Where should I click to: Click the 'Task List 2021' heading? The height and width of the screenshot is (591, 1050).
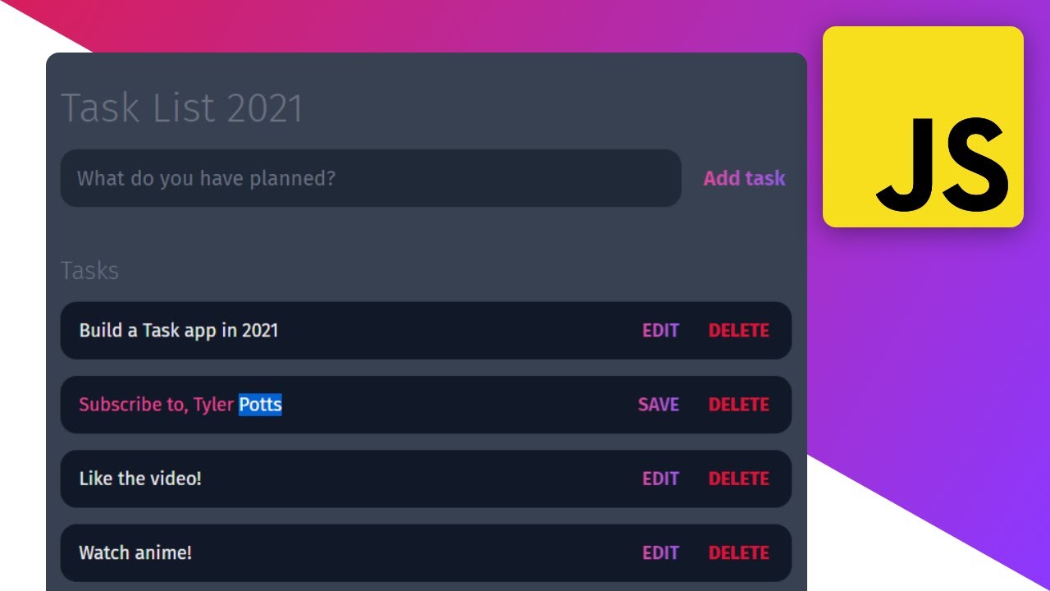click(x=181, y=108)
